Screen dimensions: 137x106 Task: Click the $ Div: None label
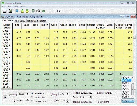point(104,102)
